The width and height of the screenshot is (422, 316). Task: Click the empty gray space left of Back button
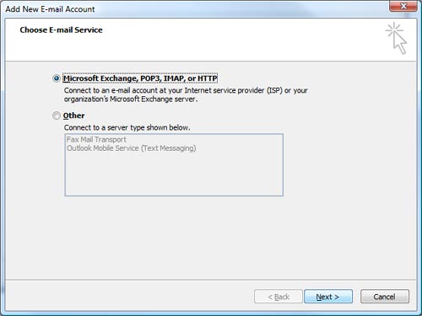[x=129, y=297]
